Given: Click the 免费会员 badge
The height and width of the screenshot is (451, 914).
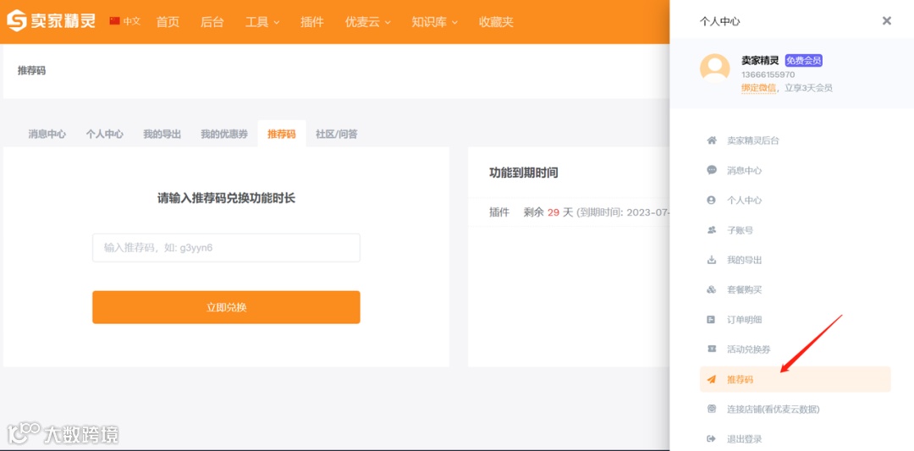Looking at the screenshot, I should [x=804, y=61].
